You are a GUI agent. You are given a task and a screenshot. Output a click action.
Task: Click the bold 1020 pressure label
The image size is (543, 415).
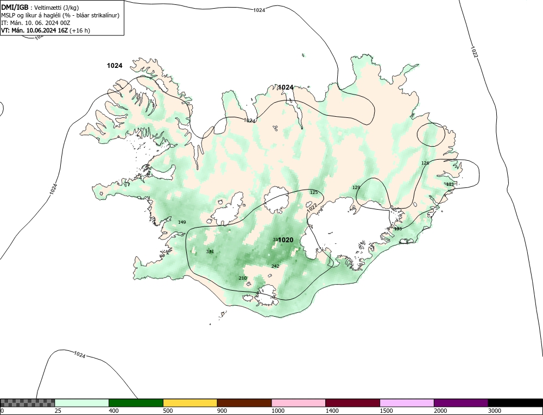point(286,240)
